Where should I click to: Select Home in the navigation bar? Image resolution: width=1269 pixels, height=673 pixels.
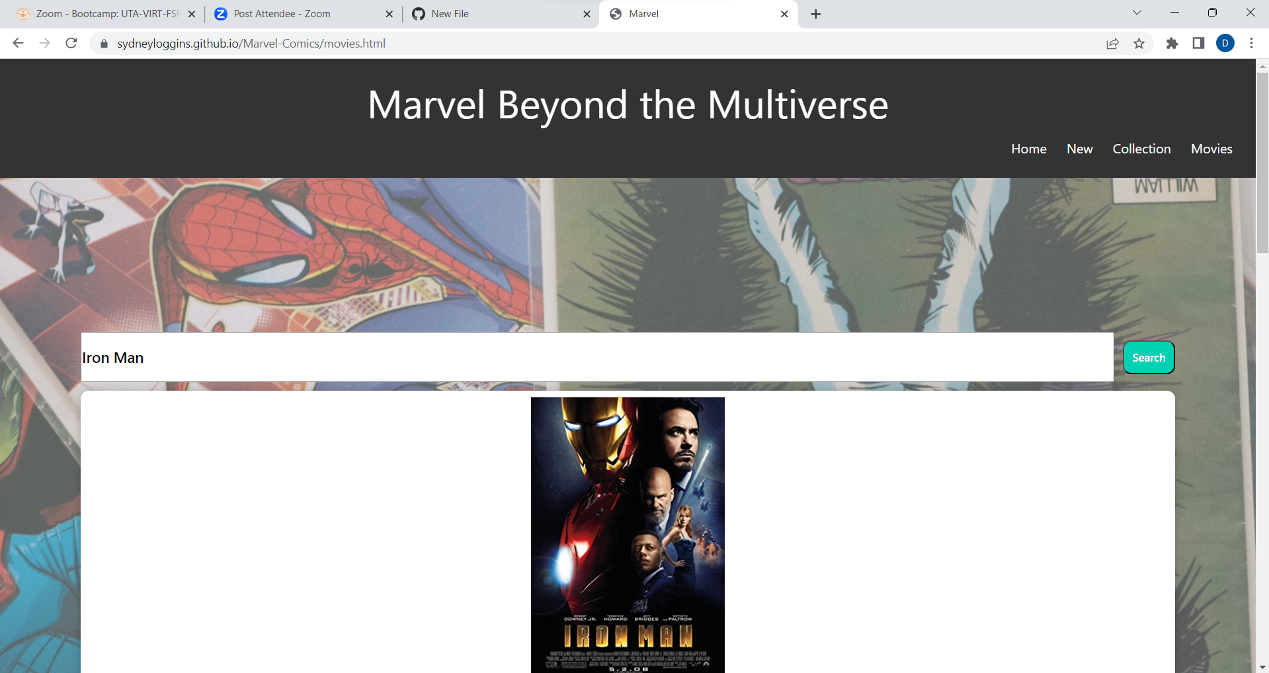coord(1028,149)
